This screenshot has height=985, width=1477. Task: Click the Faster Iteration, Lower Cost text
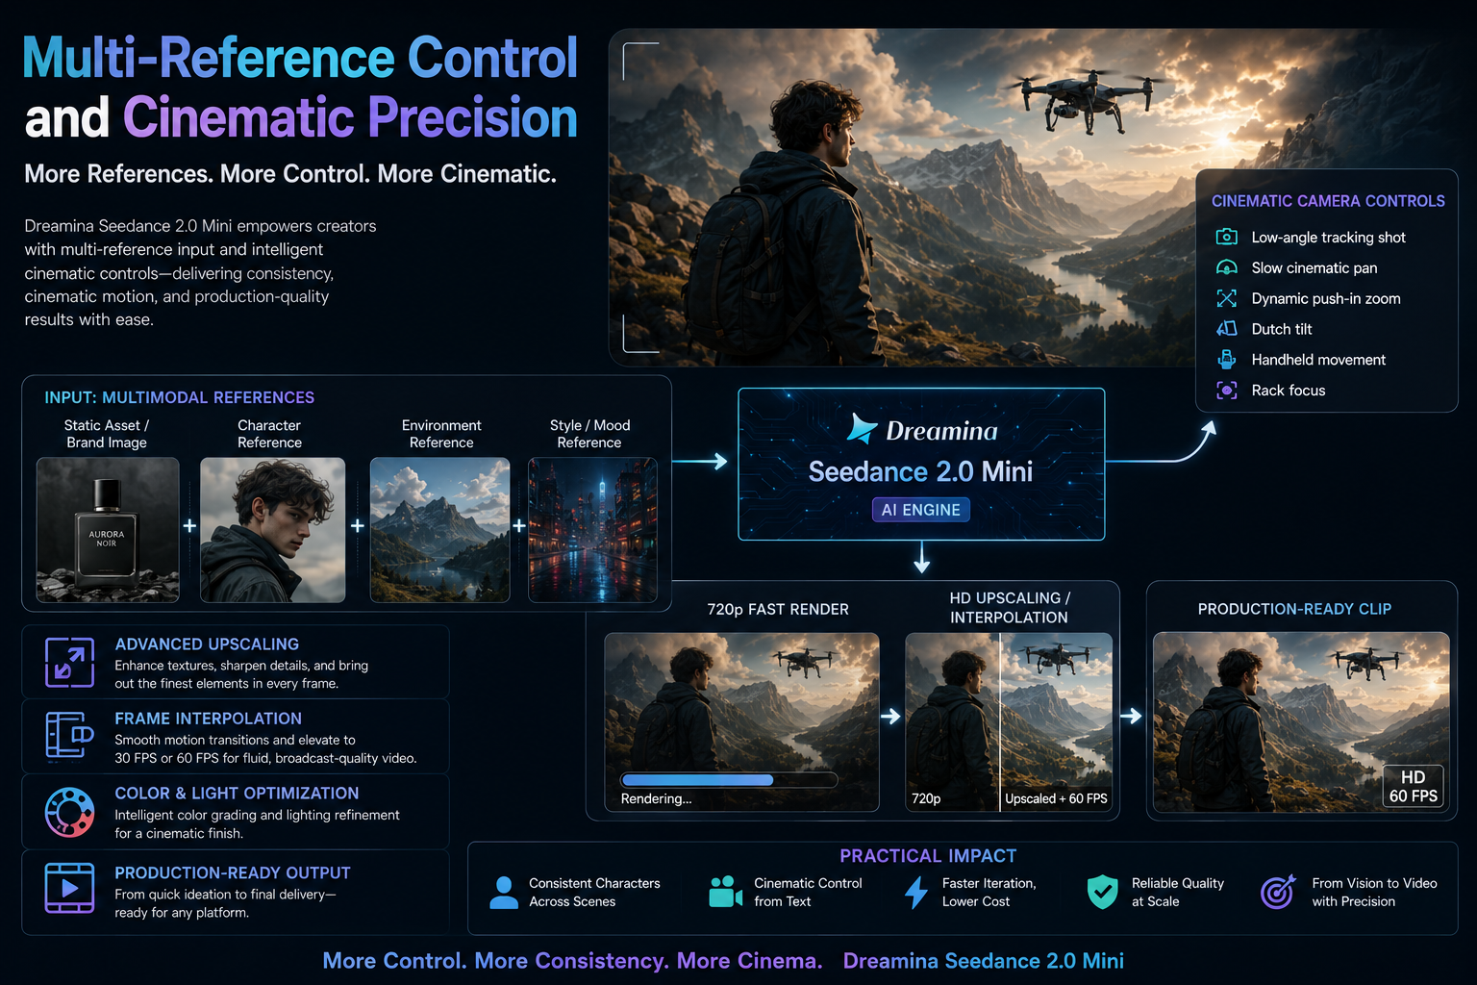989,892
